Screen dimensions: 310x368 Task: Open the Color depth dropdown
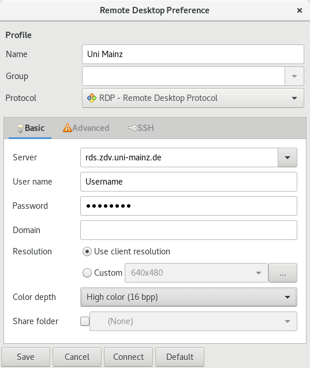[x=189, y=297]
